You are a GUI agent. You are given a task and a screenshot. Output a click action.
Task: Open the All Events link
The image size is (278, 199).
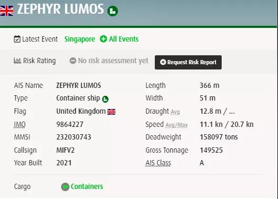pyautogui.click(x=124, y=39)
